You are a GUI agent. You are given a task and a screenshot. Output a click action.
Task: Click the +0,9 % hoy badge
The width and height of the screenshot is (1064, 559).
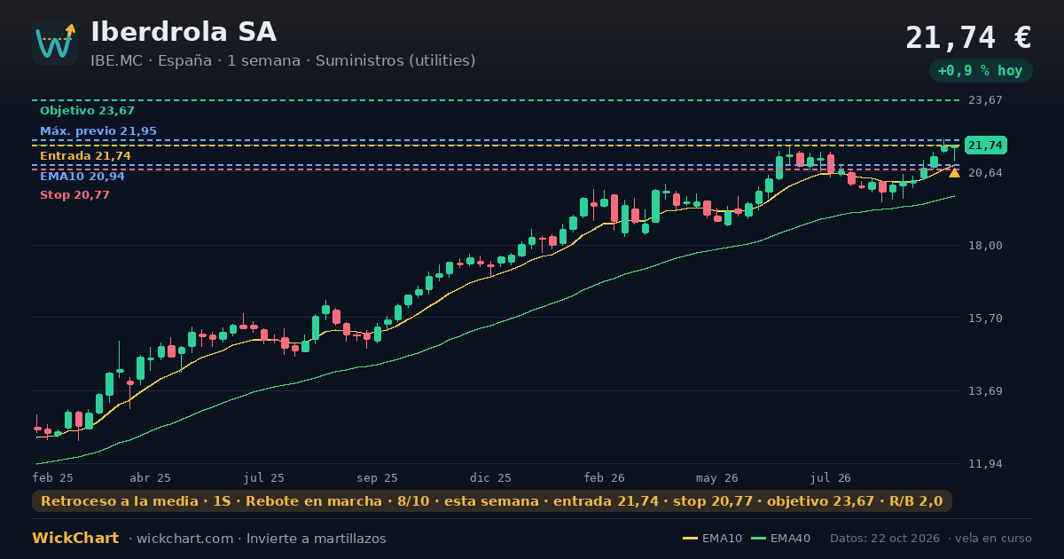point(981,71)
